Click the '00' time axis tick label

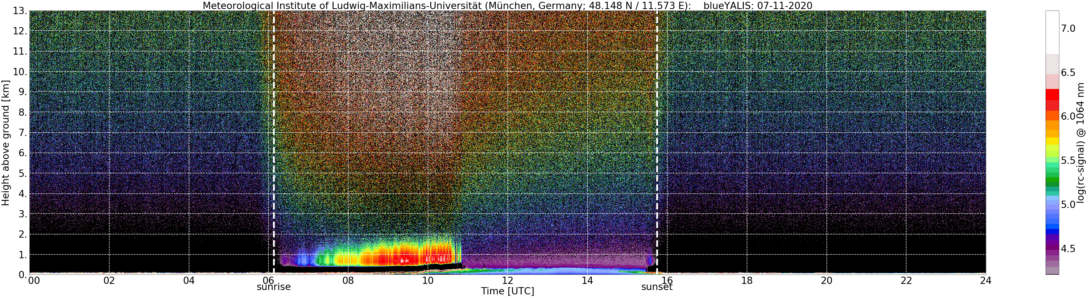34,280
